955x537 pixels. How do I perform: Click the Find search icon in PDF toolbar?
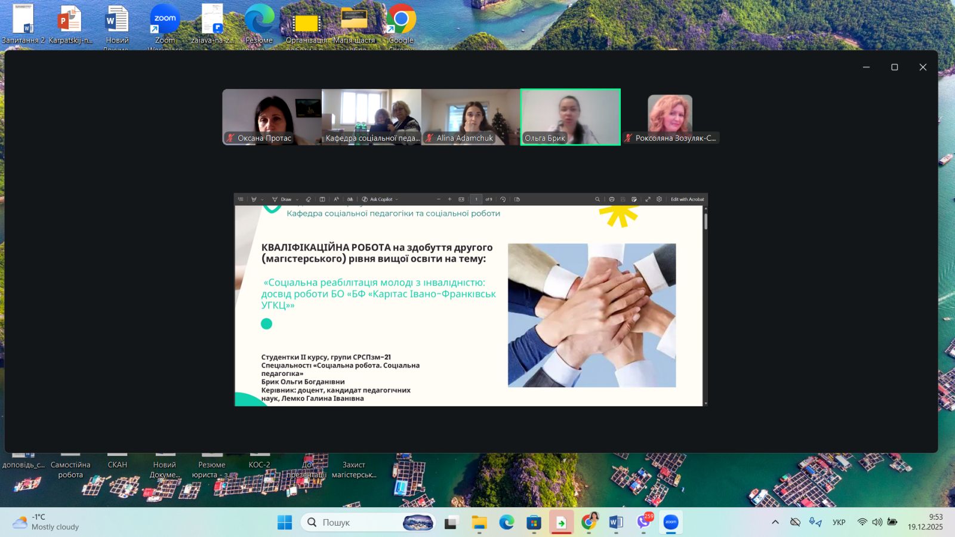(597, 199)
